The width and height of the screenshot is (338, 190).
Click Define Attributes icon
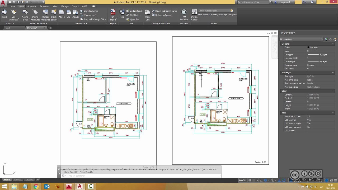pos(35,15)
